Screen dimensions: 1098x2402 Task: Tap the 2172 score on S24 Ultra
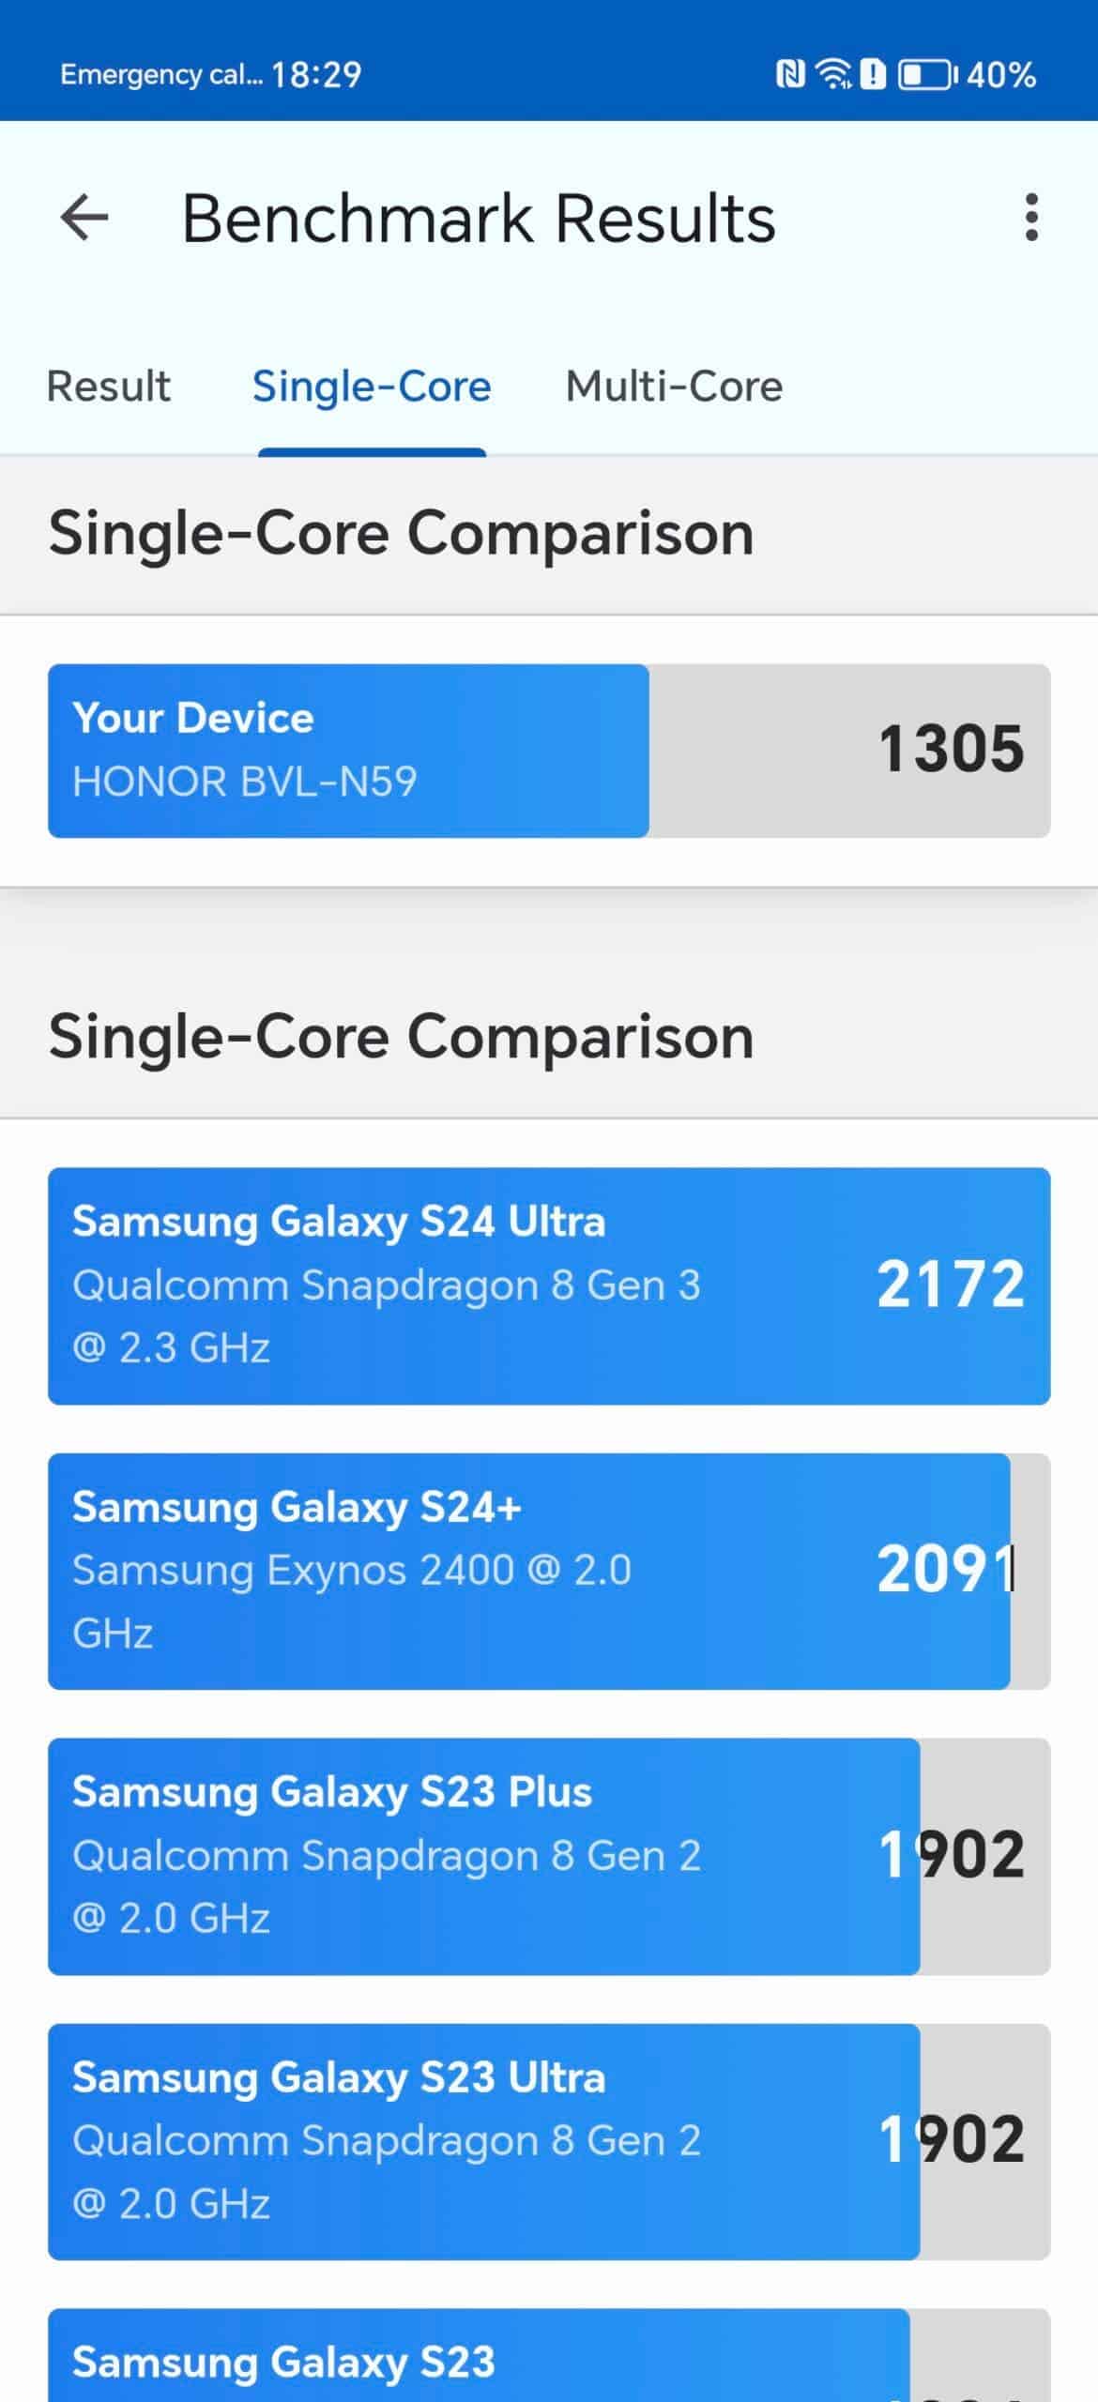951,1284
